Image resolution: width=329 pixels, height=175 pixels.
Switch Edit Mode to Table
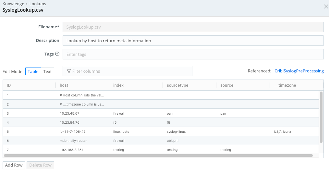[33, 71]
